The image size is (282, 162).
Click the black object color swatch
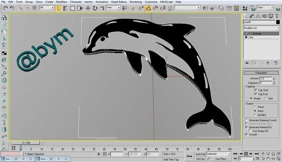(x=278, y=22)
